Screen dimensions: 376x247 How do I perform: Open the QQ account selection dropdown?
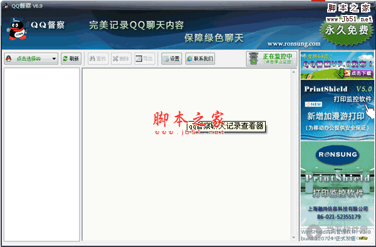click(31, 59)
